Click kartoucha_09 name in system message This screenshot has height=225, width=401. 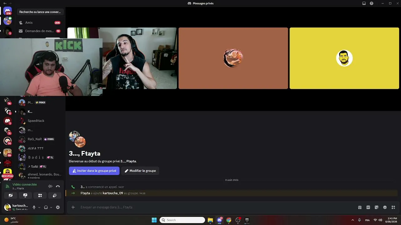[x=113, y=193]
